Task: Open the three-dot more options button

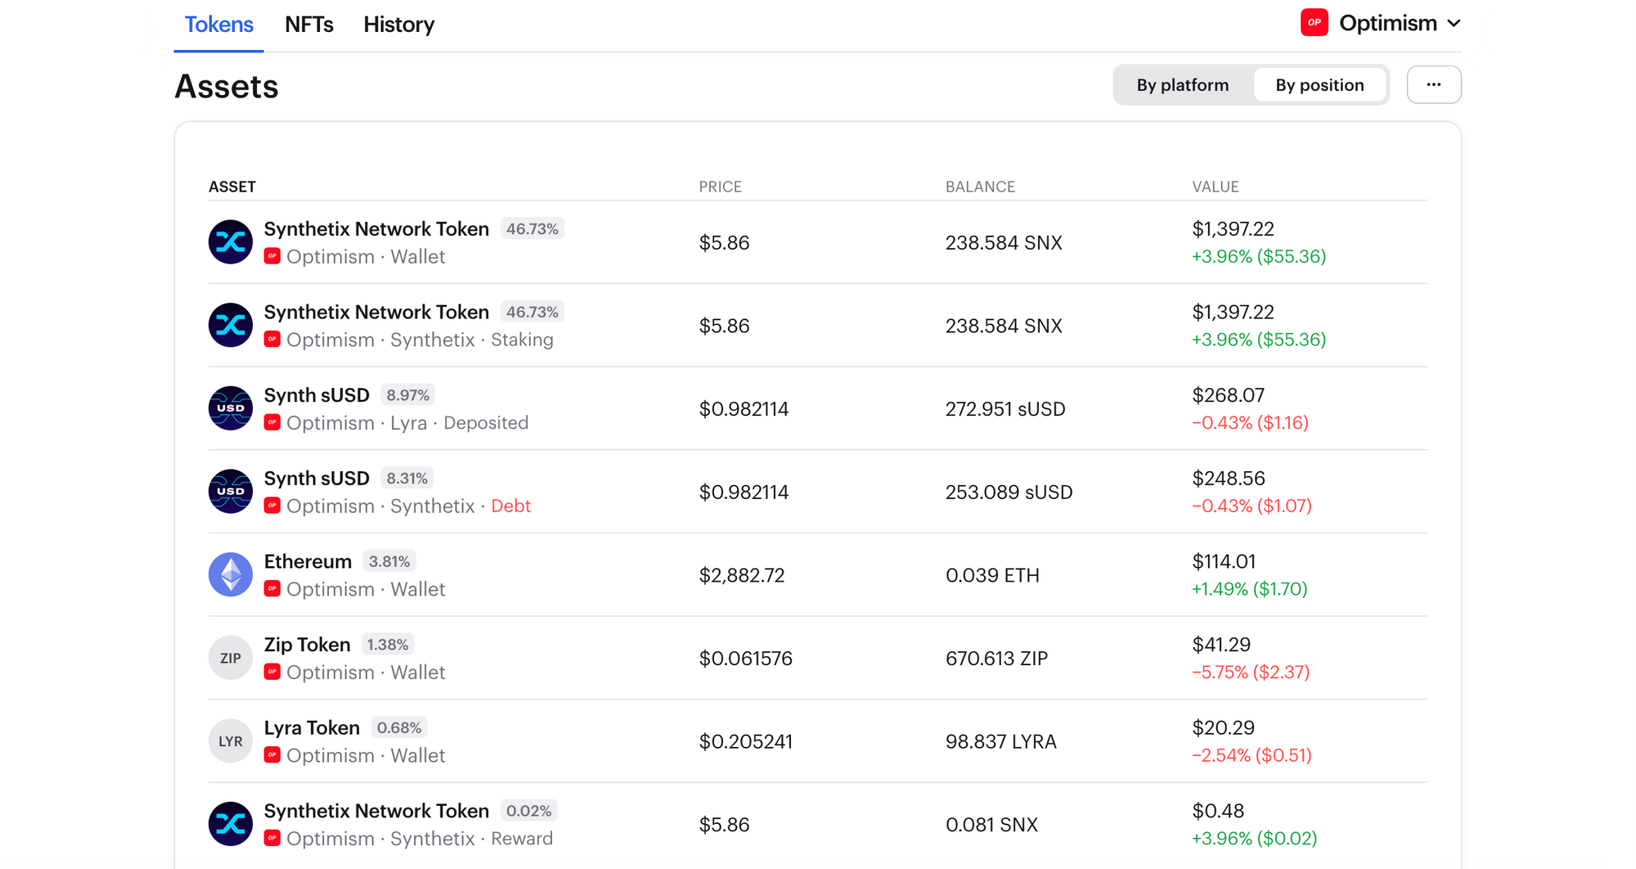Action: [1433, 85]
